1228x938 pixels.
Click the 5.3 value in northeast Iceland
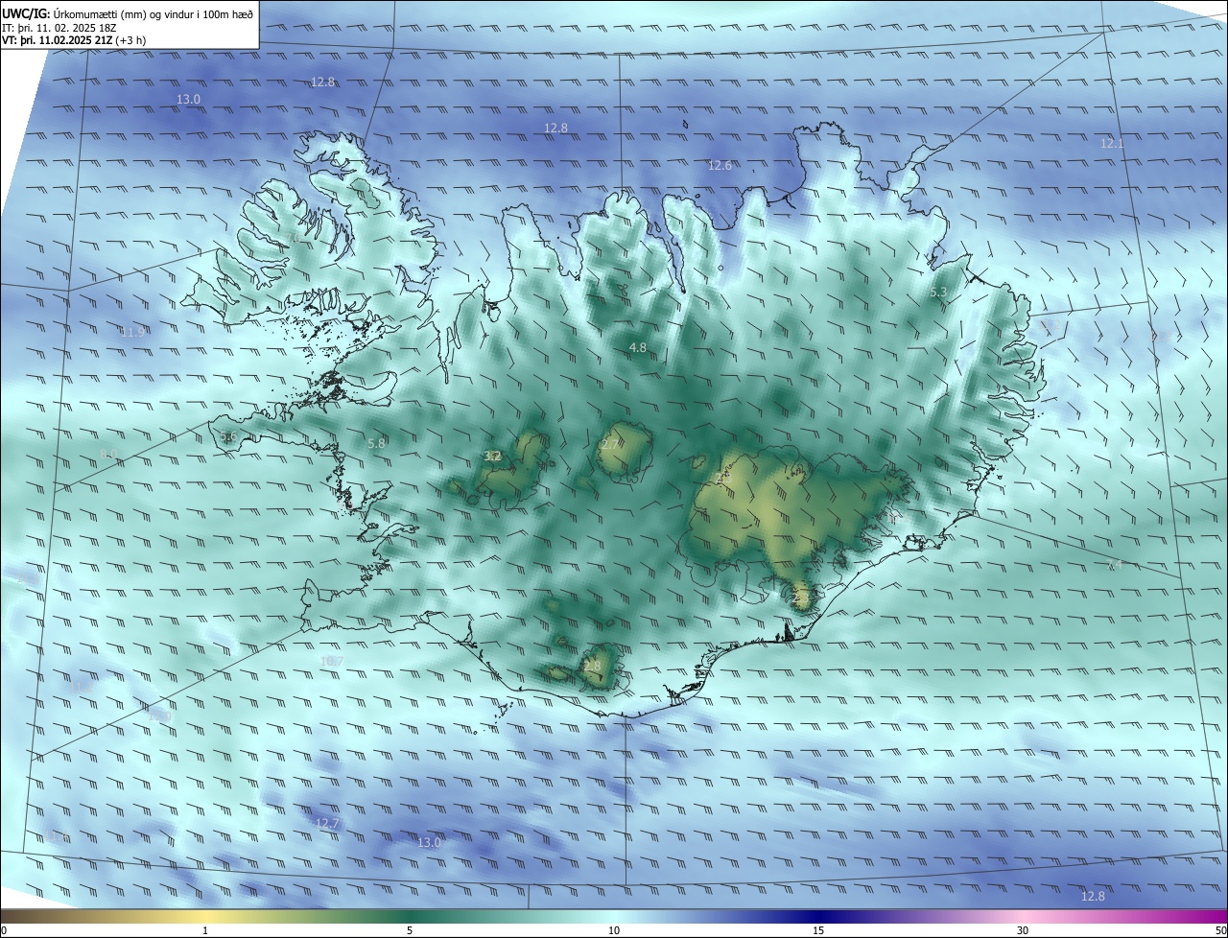pyautogui.click(x=938, y=292)
